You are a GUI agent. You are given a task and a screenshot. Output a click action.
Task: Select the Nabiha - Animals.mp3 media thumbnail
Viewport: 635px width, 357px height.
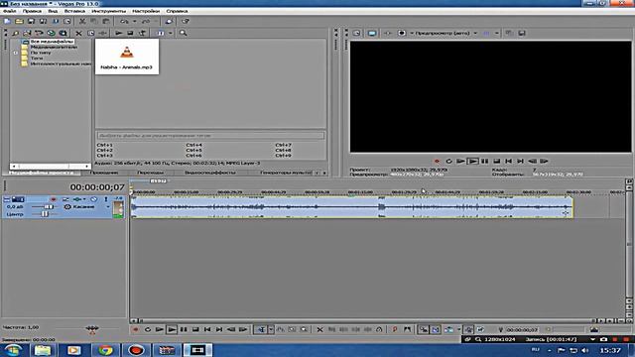coord(127,57)
